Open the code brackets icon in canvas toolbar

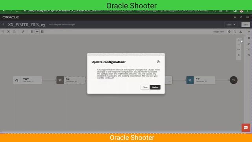click(x=235, y=32)
